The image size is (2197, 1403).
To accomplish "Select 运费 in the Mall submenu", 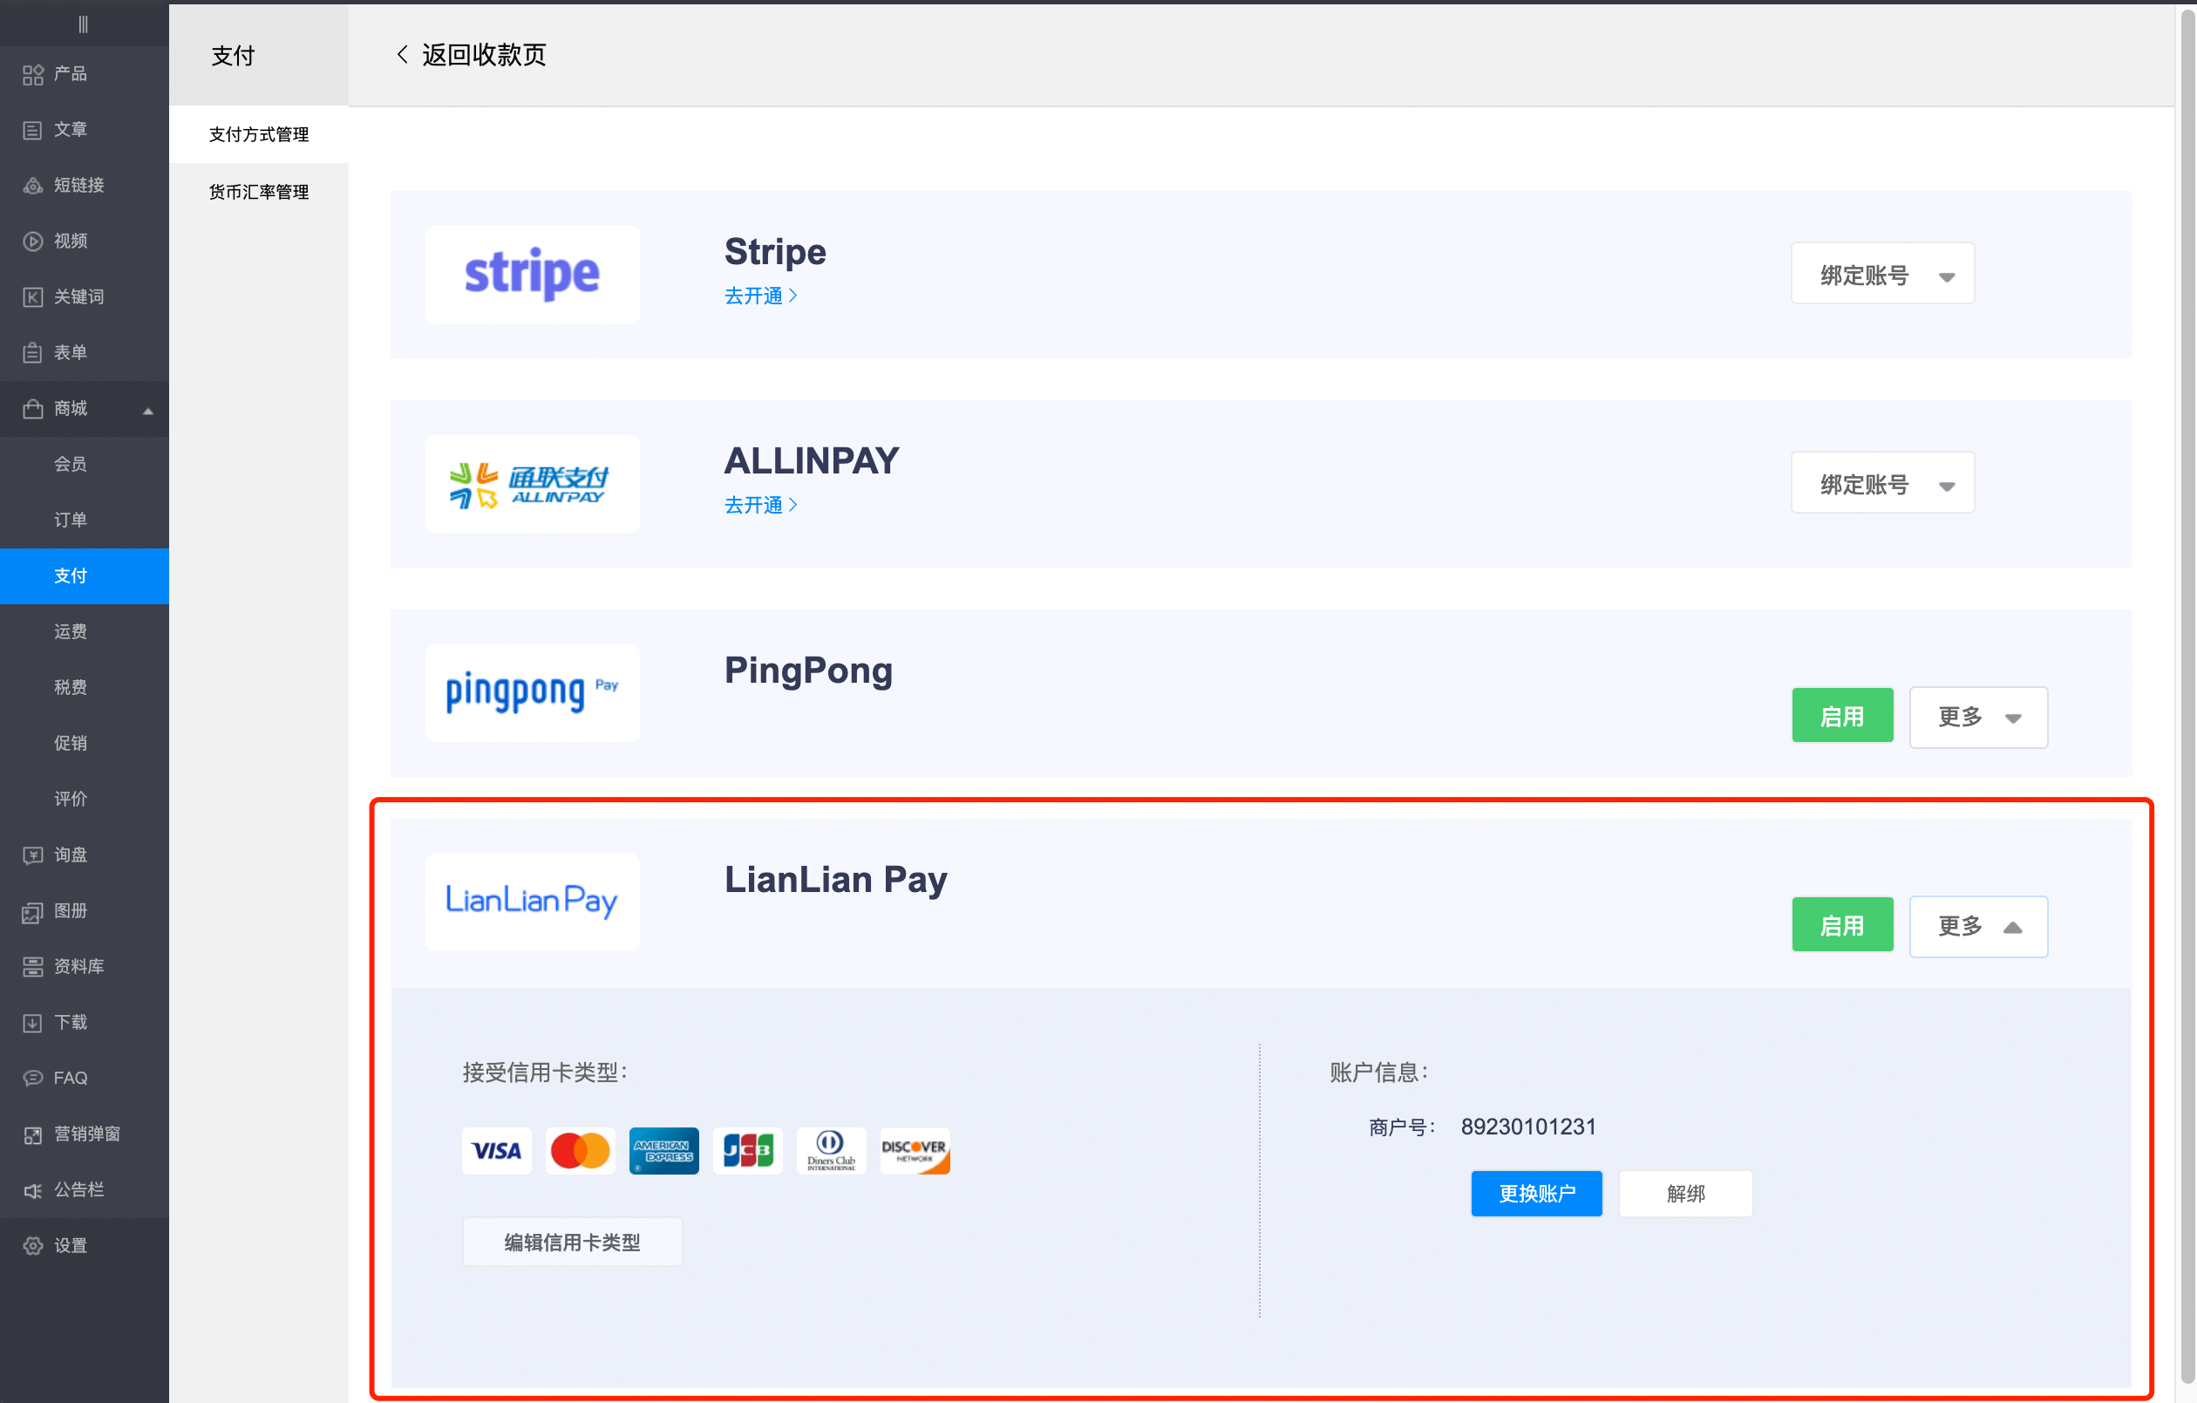I will pyautogui.click(x=71, y=630).
